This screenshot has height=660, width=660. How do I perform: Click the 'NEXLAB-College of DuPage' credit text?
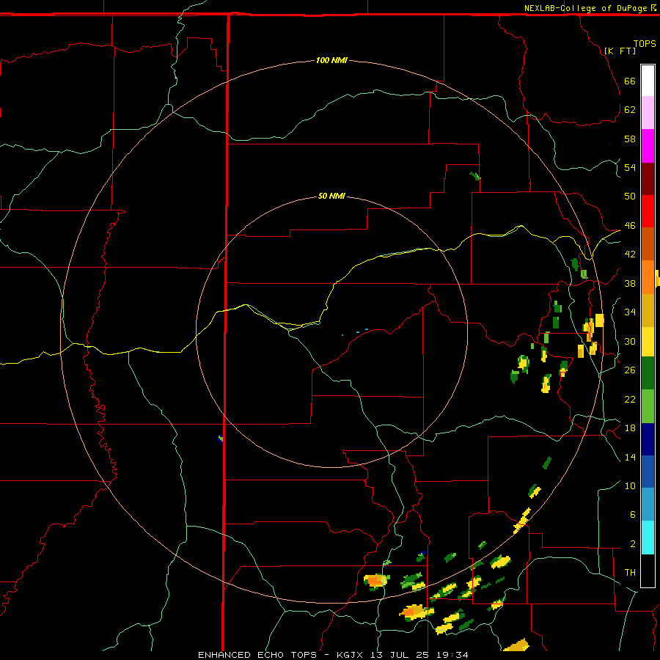[585, 8]
